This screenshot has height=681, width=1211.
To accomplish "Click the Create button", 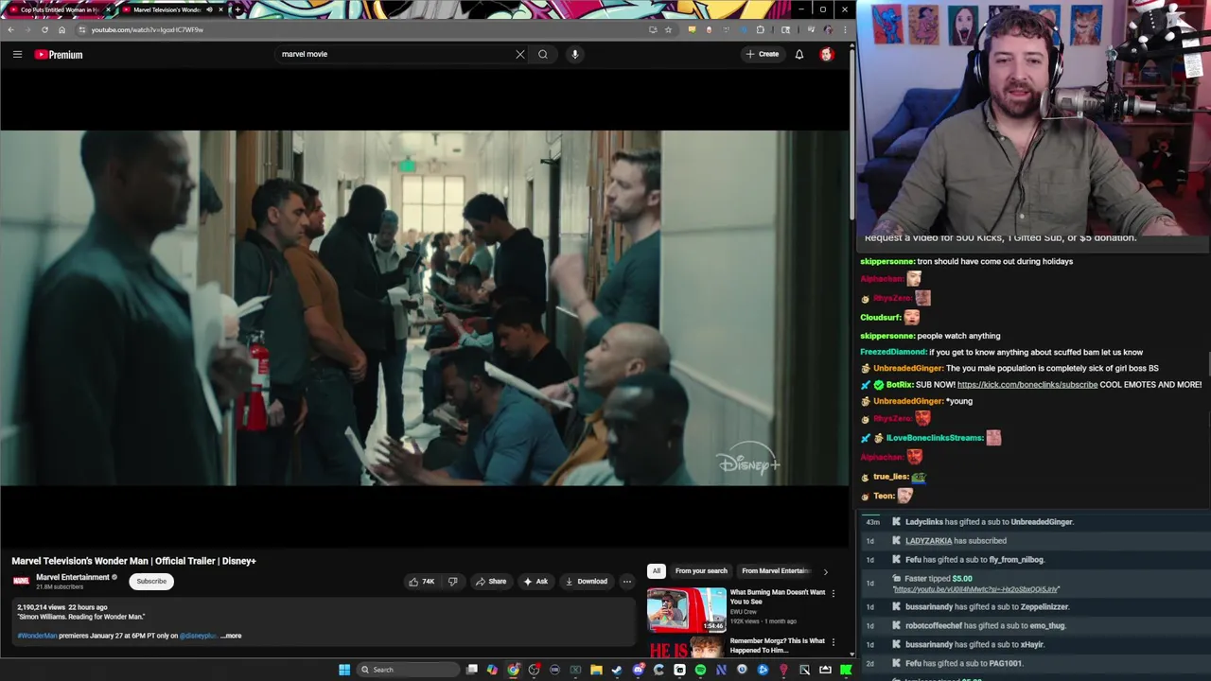I will click(x=763, y=55).
